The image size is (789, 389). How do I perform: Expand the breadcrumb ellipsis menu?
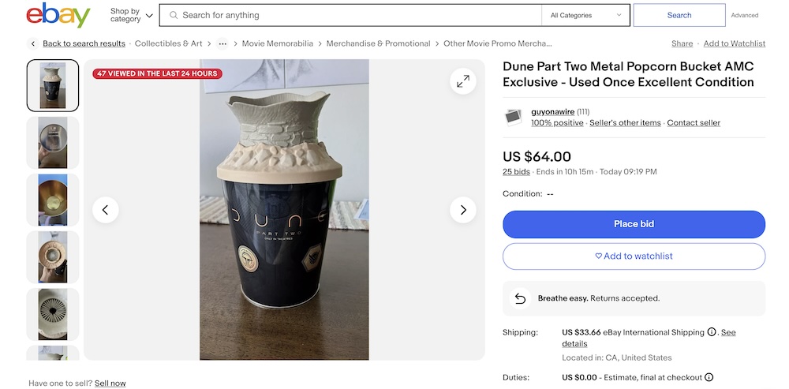click(222, 44)
